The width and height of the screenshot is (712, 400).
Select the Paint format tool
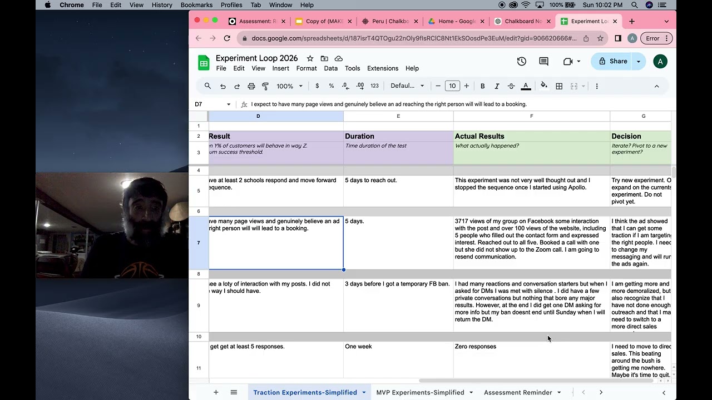(x=265, y=86)
